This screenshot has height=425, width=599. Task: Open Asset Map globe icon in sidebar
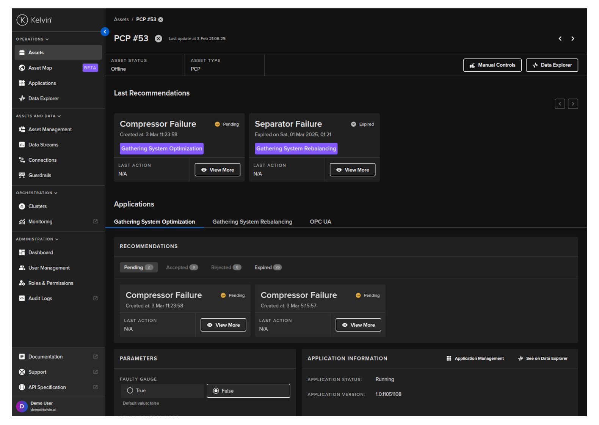click(x=22, y=68)
